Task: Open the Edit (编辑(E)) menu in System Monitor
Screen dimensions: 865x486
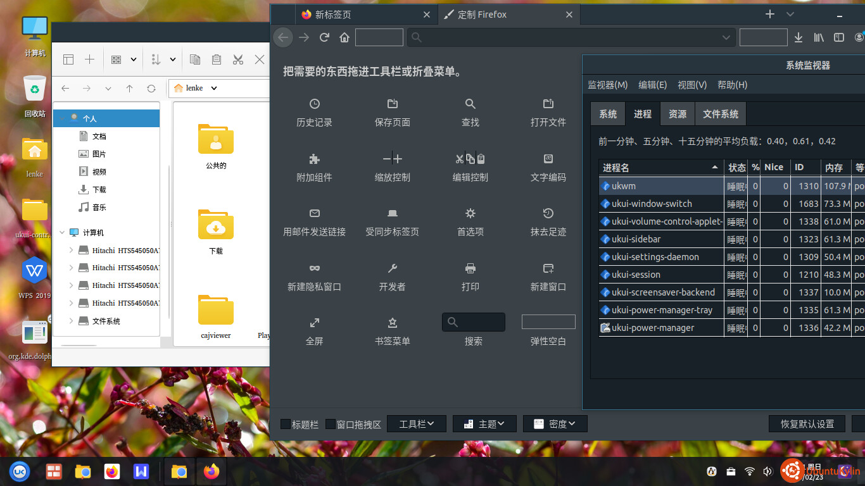Action: (652, 85)
